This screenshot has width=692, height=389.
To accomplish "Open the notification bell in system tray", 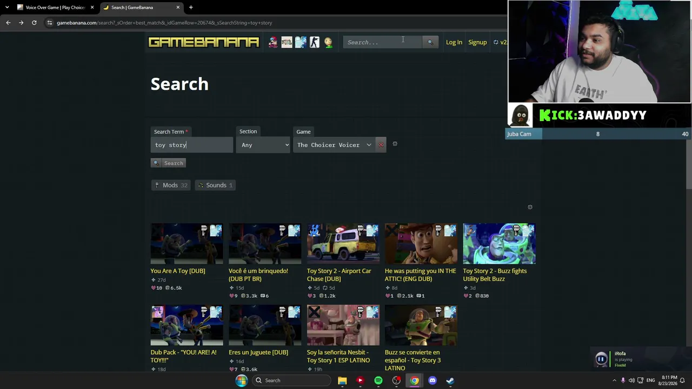I will coord(682,380).
